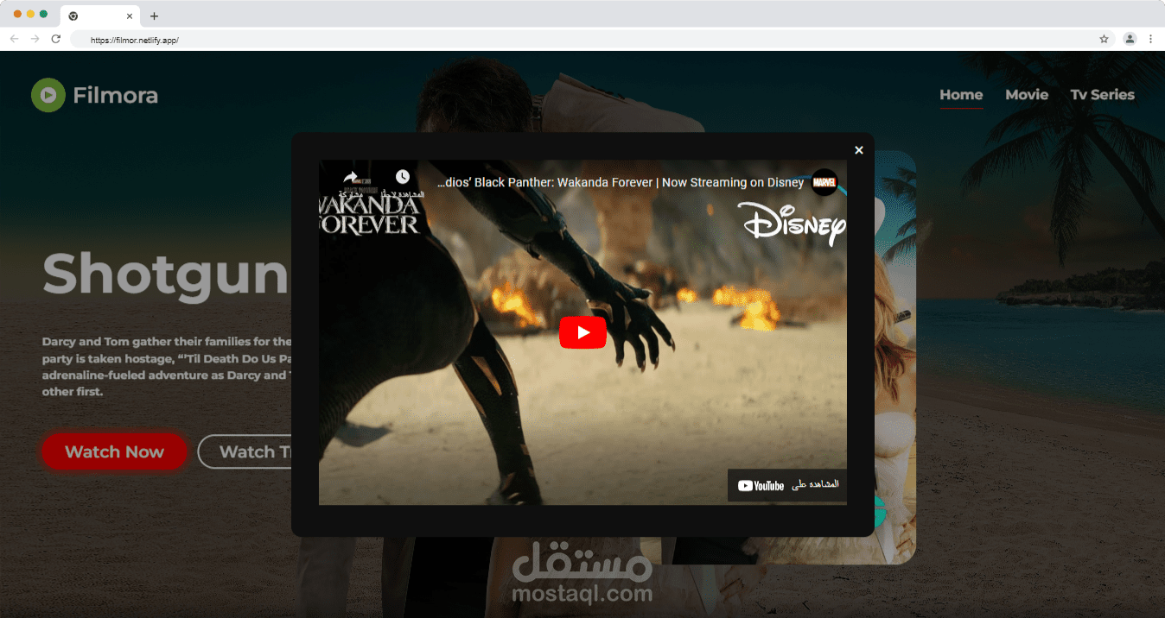The height and width of the screenshot is (618, 1165).
Task: Play the Wakanda Forever YouTube trailer
Action: (582, 333)
